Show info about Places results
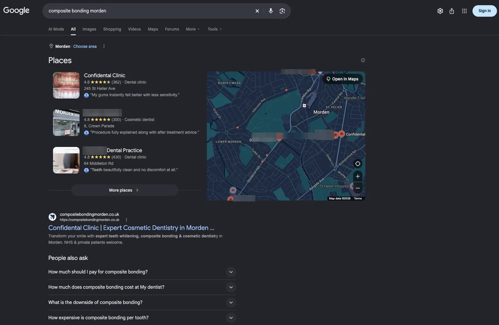499x325 pixels. coord(363,60)
